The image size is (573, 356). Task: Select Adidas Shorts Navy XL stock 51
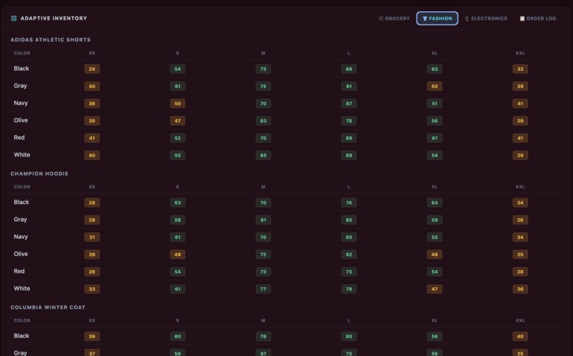pos(434,103)
